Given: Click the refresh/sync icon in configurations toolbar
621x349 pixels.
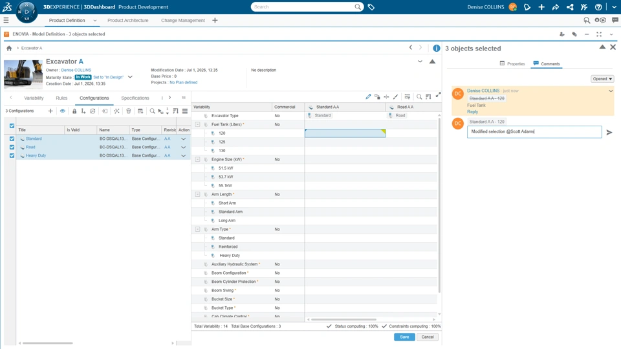Looking at the screenshot, I should pos(93,111).
